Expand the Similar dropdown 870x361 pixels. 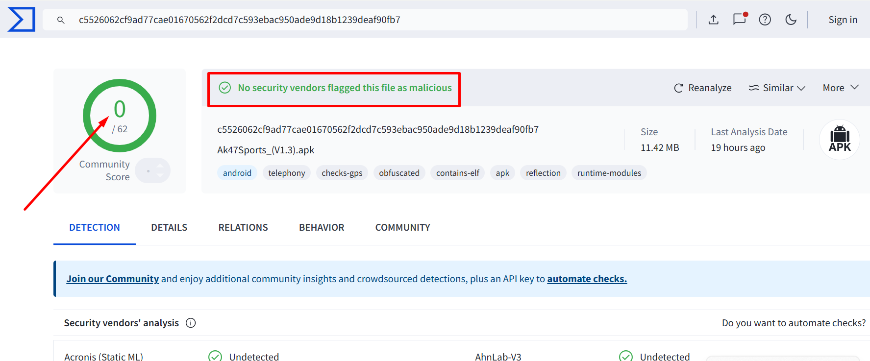coord(777,88)
